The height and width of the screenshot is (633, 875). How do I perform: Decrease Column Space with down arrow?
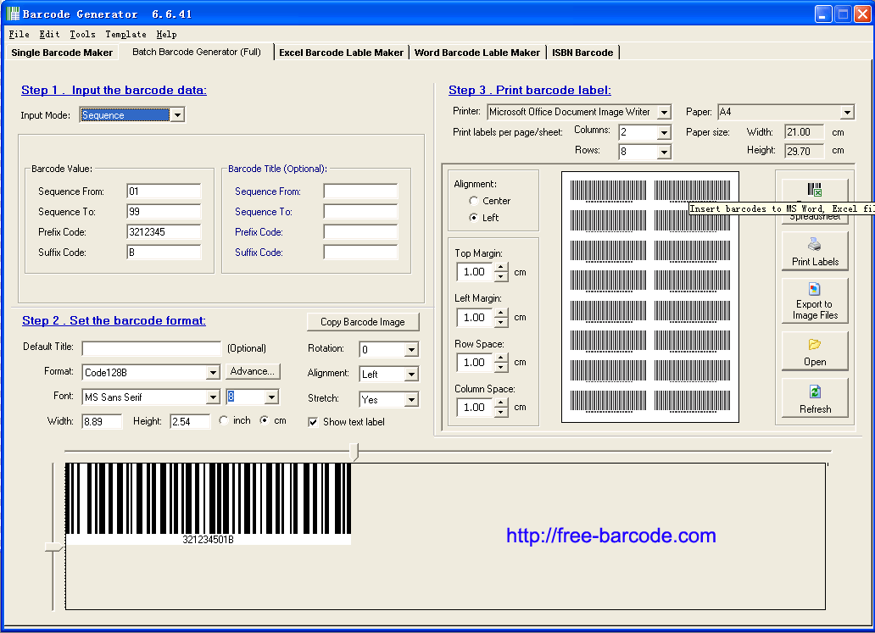click(x=501, y=412)
